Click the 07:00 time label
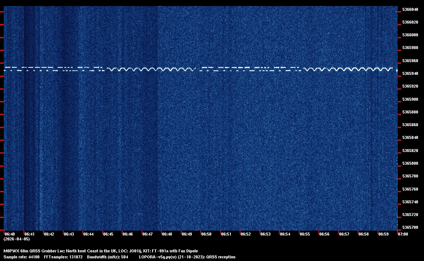This screenshot has width=424, height=261. click(403, 234)
